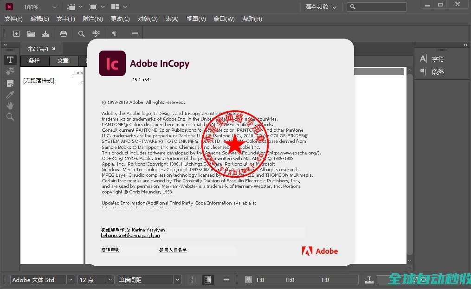The image size is (471, 289).
Task: Toggle the highlighted paragraph view button in bottom bar
Action: click(x=207, y=280)
